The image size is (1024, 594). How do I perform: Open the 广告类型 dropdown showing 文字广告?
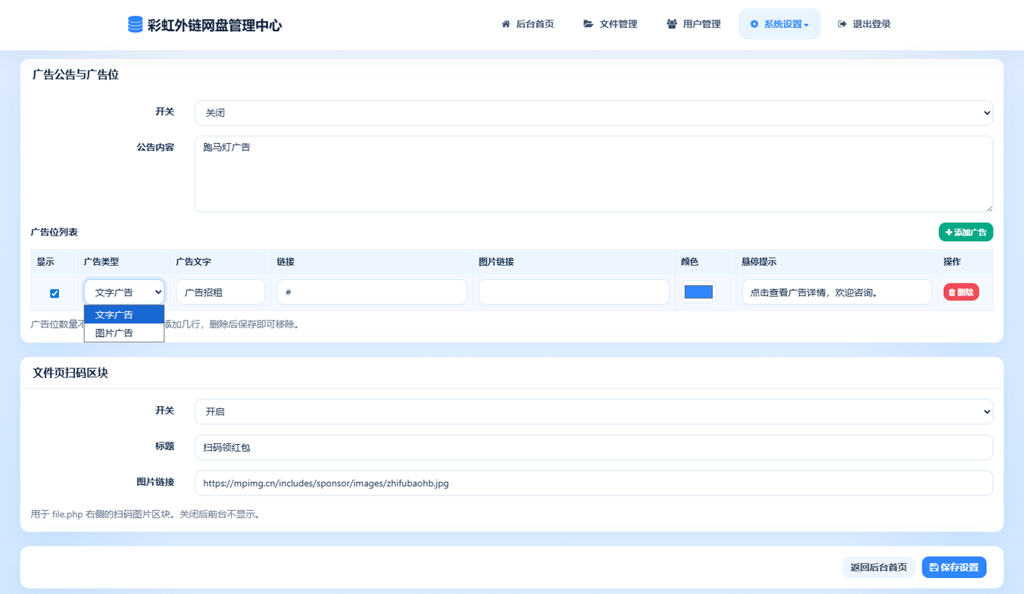[124, 292]
